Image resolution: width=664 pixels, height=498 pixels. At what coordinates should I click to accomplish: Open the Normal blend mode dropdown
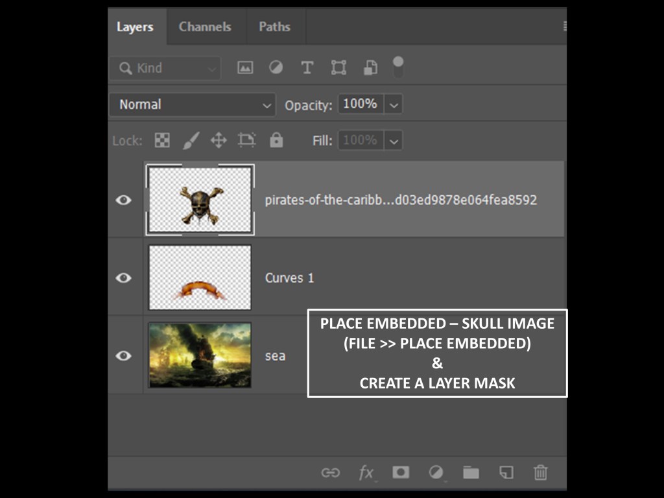(x=192, y=104)
